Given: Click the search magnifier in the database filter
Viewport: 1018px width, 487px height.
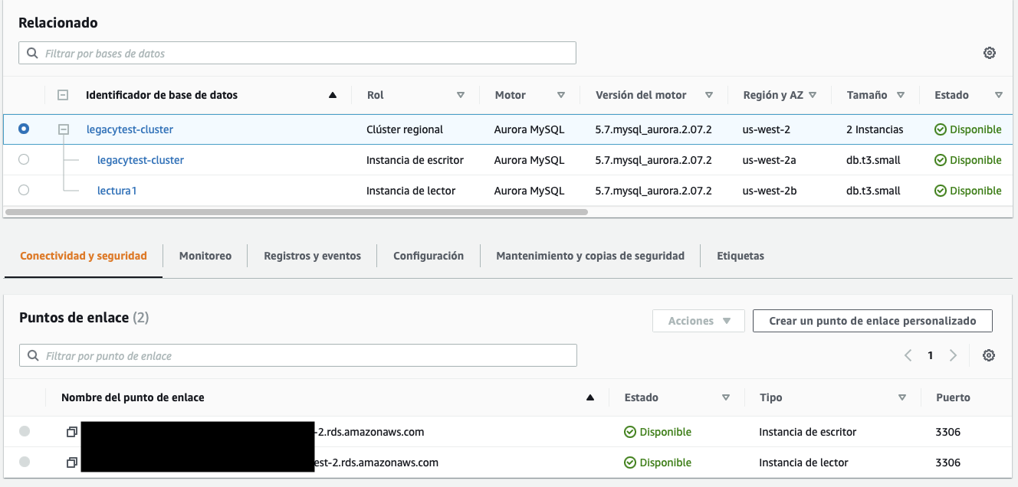Looking at the screenshot, I should click(x=31, y=52).
